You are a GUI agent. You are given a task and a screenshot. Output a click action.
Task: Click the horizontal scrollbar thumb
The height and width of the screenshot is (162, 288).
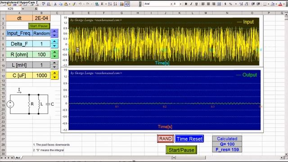(191, 157)
